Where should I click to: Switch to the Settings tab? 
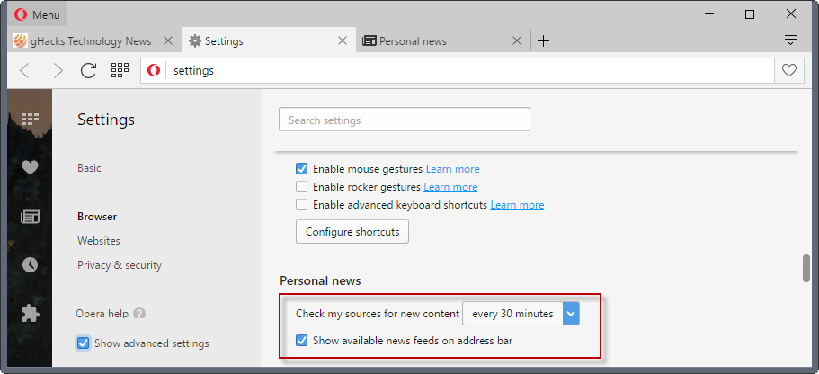[x=269, y=40]
